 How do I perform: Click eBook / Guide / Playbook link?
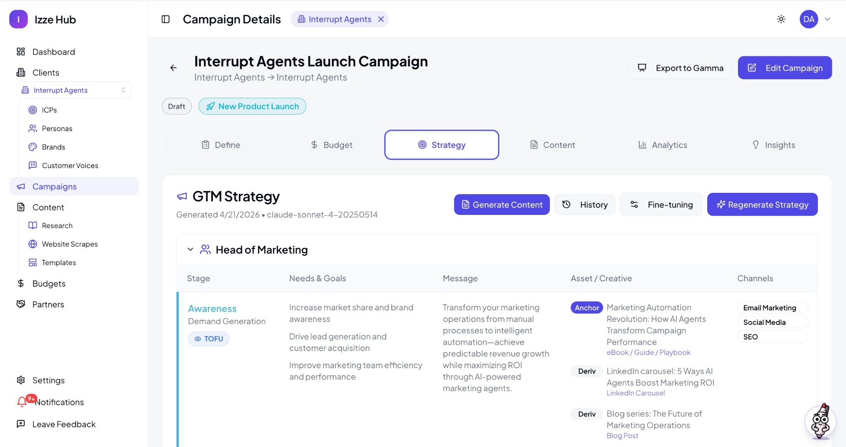click(x=649, y=352)
